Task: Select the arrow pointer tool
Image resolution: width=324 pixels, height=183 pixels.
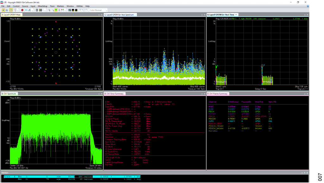Action: (x=49, y=10)
